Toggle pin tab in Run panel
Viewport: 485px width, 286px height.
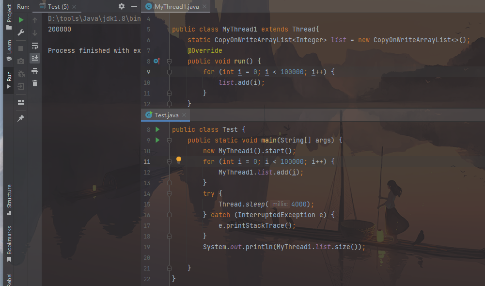tap(21, 118)
